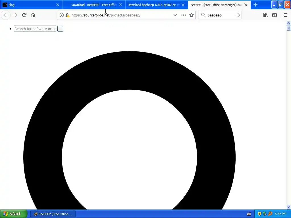Click magnifier icon in search bar
Image resolution: width=291 pixels, height=218 pixels.
203,15
